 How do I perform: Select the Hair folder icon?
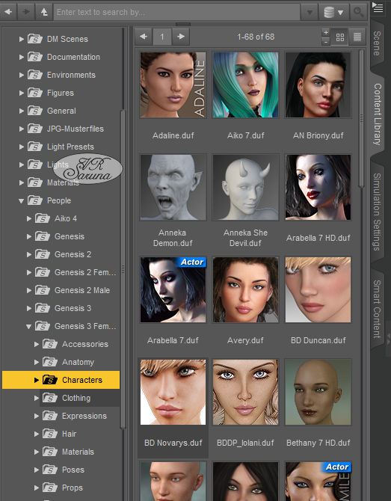tap(50, 434)
